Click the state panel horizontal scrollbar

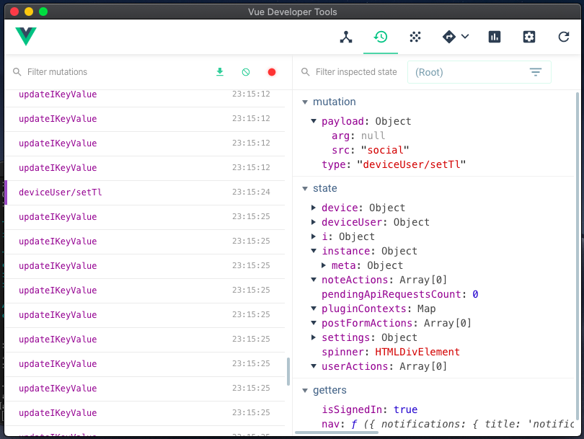337,433
